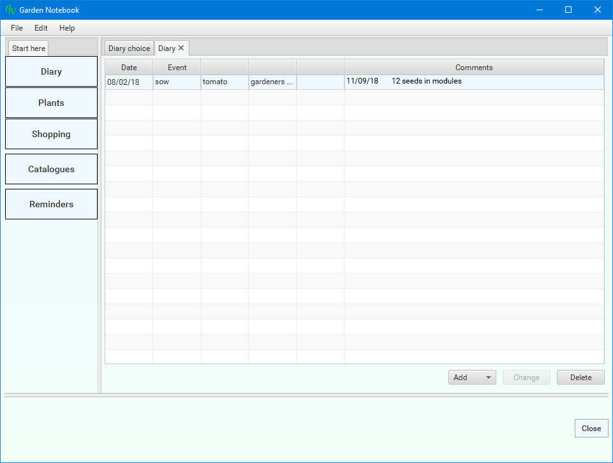Open the Catalogues section
This screenshot has height=463, width=613.
[x=51, y=169]
